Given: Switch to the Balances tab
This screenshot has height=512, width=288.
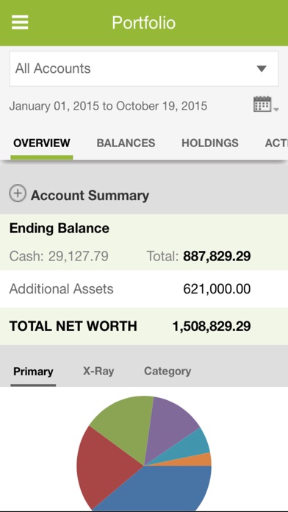Looking at the screenshot, I should pyautogui.click(x=126, y=143).
